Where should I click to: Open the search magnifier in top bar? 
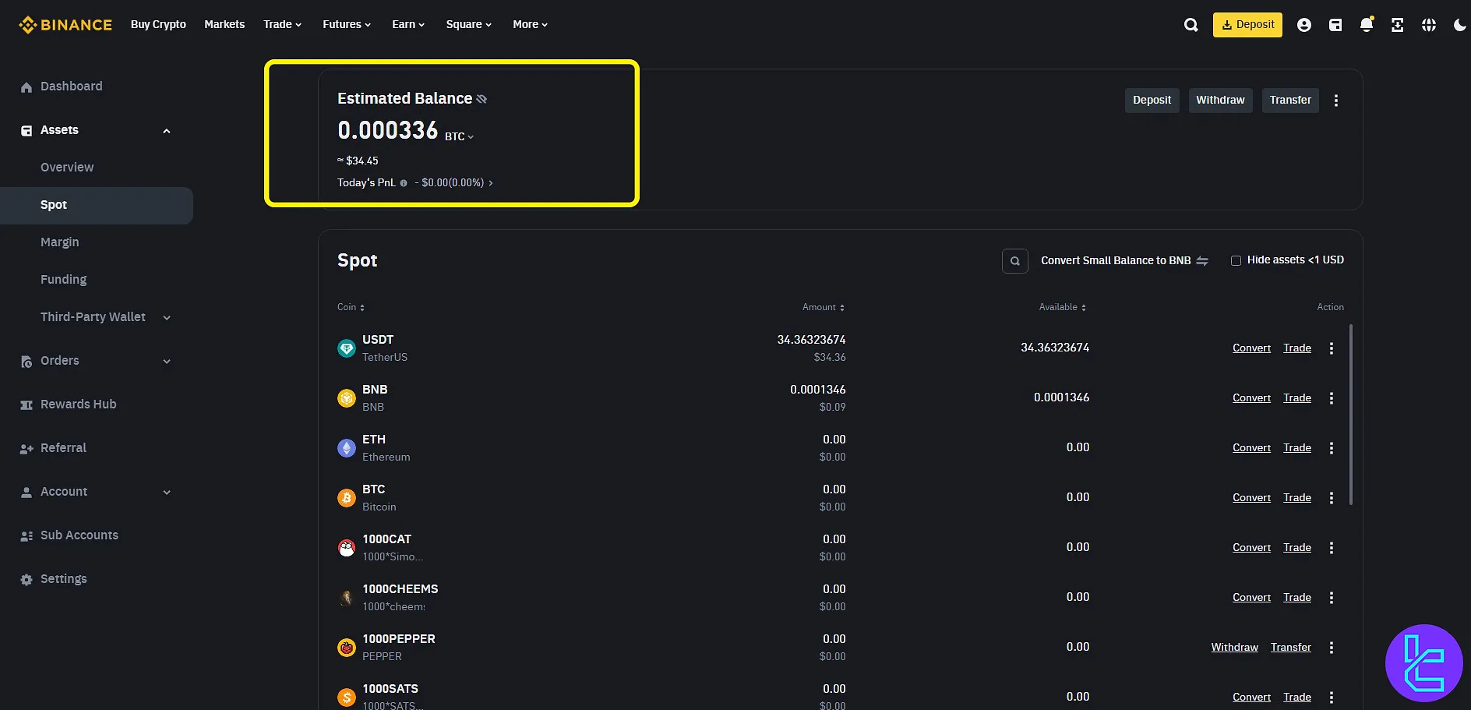pyautogui.click(x=1191, y=25)
